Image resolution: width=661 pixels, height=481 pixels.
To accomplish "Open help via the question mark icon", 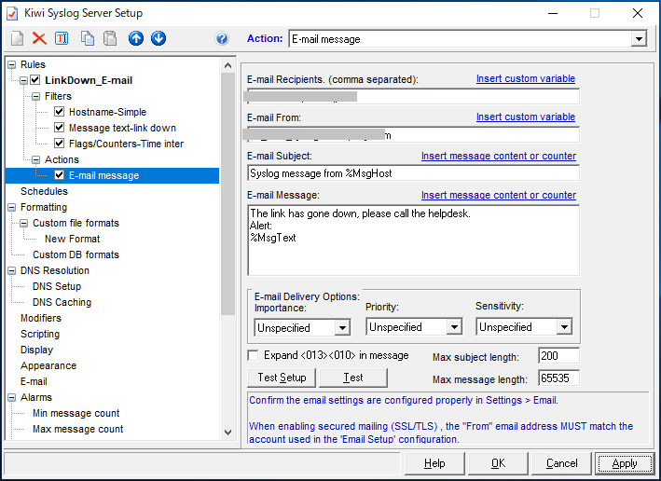I will [x=222, y=39].
